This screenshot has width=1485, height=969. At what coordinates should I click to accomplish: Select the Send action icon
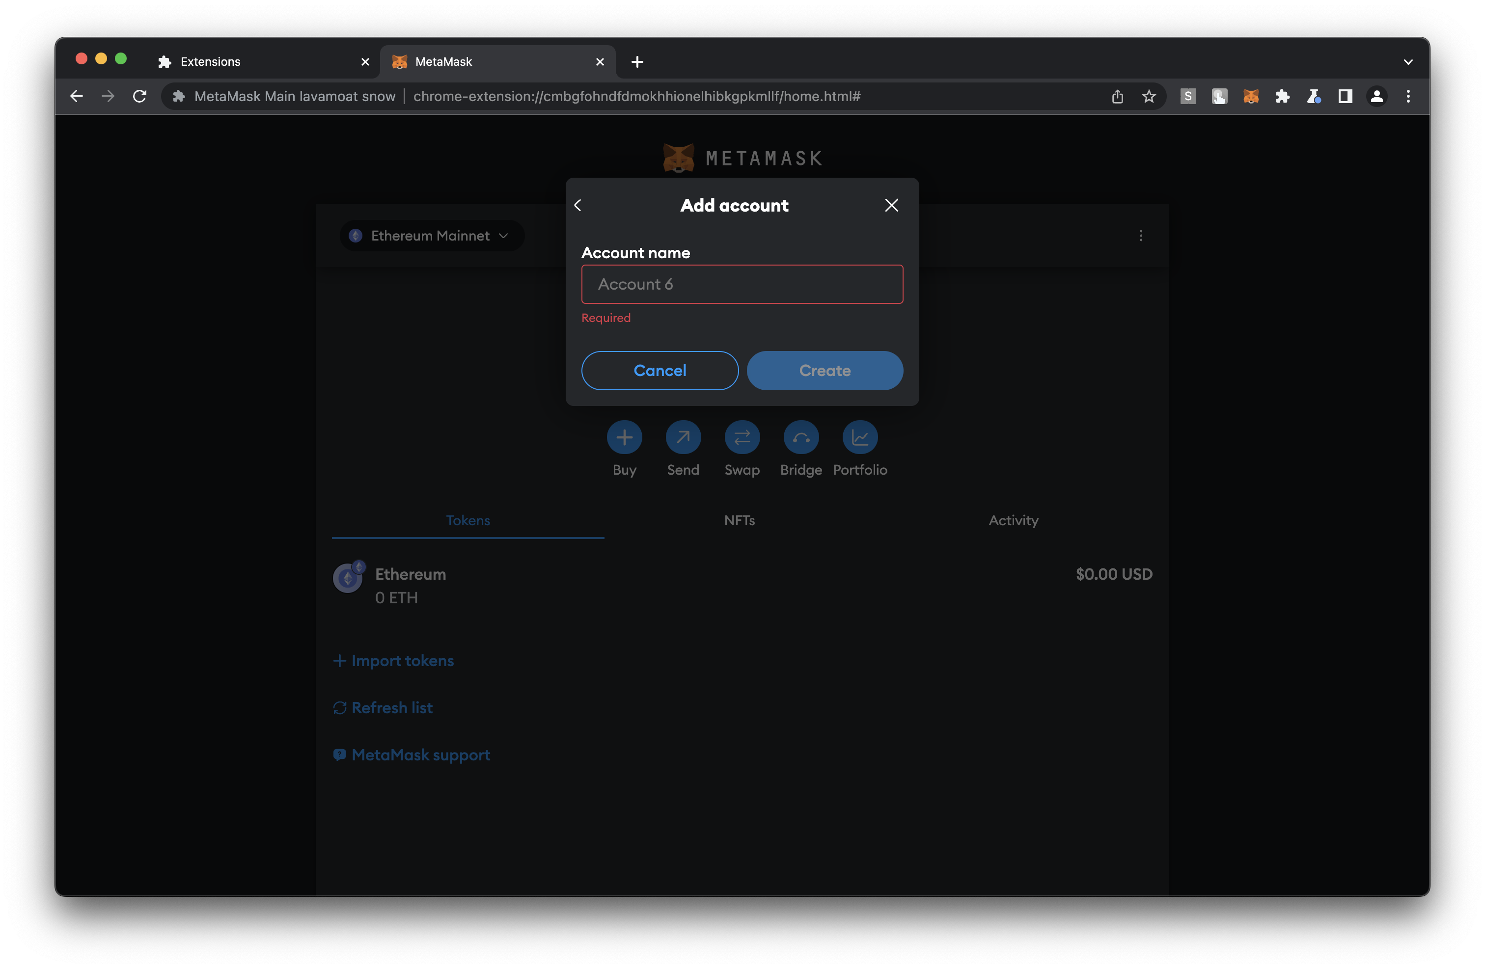683,437
